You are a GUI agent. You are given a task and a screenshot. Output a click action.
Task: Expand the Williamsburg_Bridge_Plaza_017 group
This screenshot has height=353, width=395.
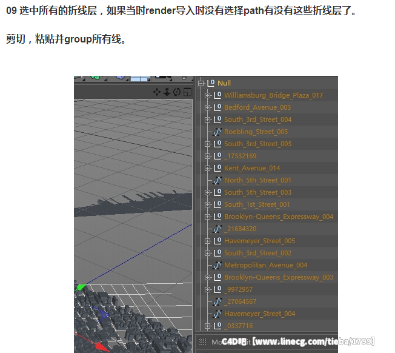point(208,95)
